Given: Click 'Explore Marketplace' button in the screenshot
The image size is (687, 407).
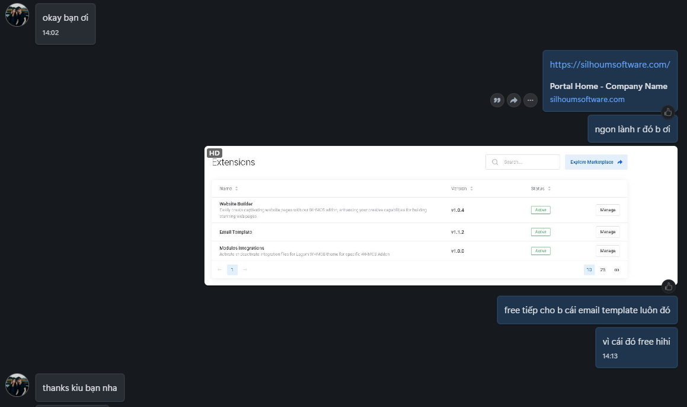Looking at the screenshot, I should 596,162.
